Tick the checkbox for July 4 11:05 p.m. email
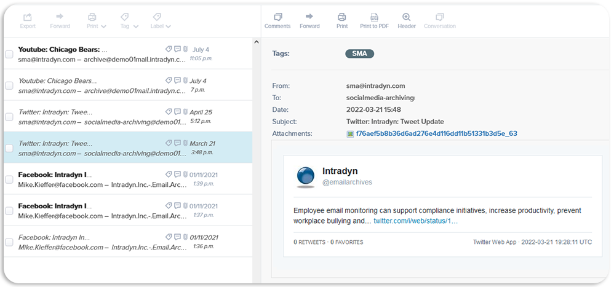The image size is (614, 287). click(9, 54)
